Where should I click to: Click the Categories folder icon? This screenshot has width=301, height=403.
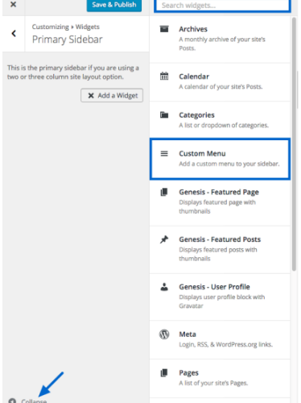coord(164,115)
